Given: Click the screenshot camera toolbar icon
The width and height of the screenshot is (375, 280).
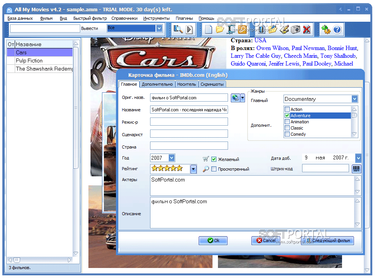Looking at the screenshot, I should (x=296, y=29).
